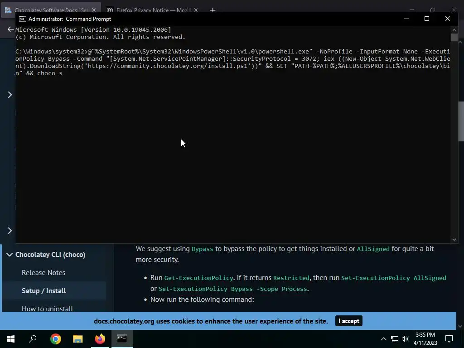Open File Explorer from taskbar
This screenshot has width=464, height=348.
click(x=78, y=339)
